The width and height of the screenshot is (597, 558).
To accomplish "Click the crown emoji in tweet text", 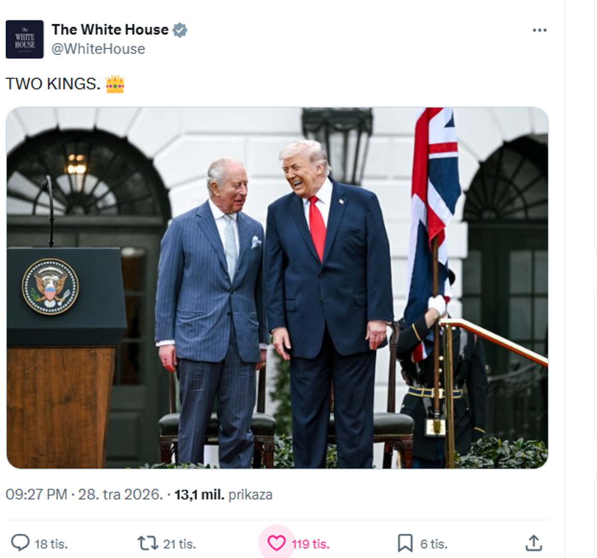I will click(115, 84).
